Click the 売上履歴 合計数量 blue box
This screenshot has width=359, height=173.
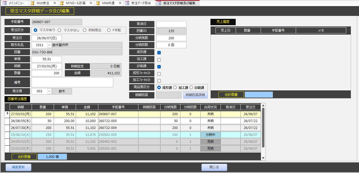(x=259, y=94)
